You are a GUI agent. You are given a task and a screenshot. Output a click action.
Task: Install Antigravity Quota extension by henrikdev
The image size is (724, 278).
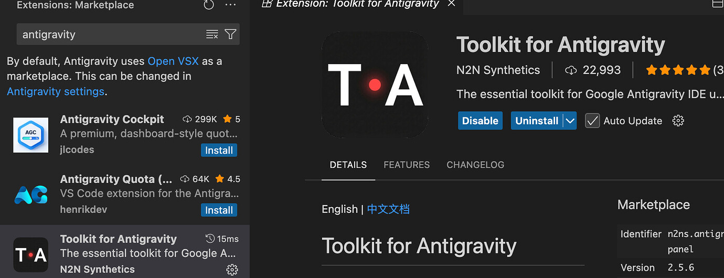(x=219, y=210)
